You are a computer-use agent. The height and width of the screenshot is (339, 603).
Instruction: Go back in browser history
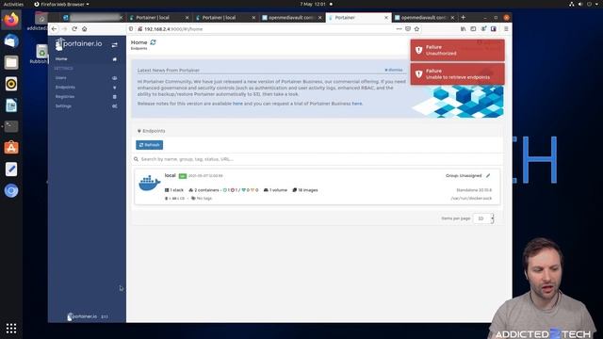click(x=54, y=29)
